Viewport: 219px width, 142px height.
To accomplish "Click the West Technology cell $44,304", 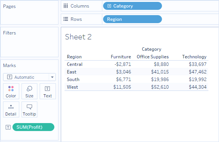I will [197, 87].
